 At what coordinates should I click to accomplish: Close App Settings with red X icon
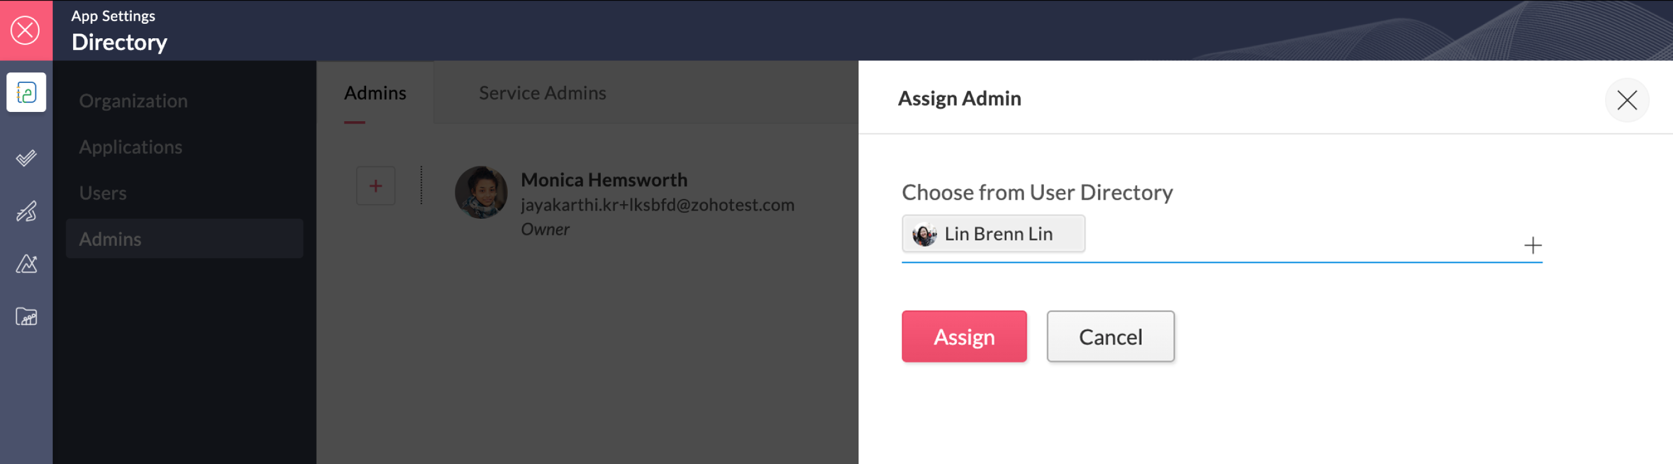pos(26,31)
